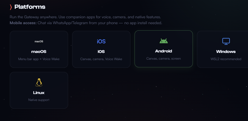Open the macOS platform title
Screen dimensions: 248x121
coord(39,51)
